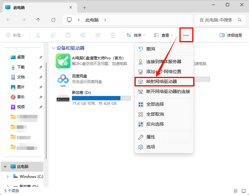
Task: Choose 添加一个网络位置 menu entry
Action: coord(164,72)
